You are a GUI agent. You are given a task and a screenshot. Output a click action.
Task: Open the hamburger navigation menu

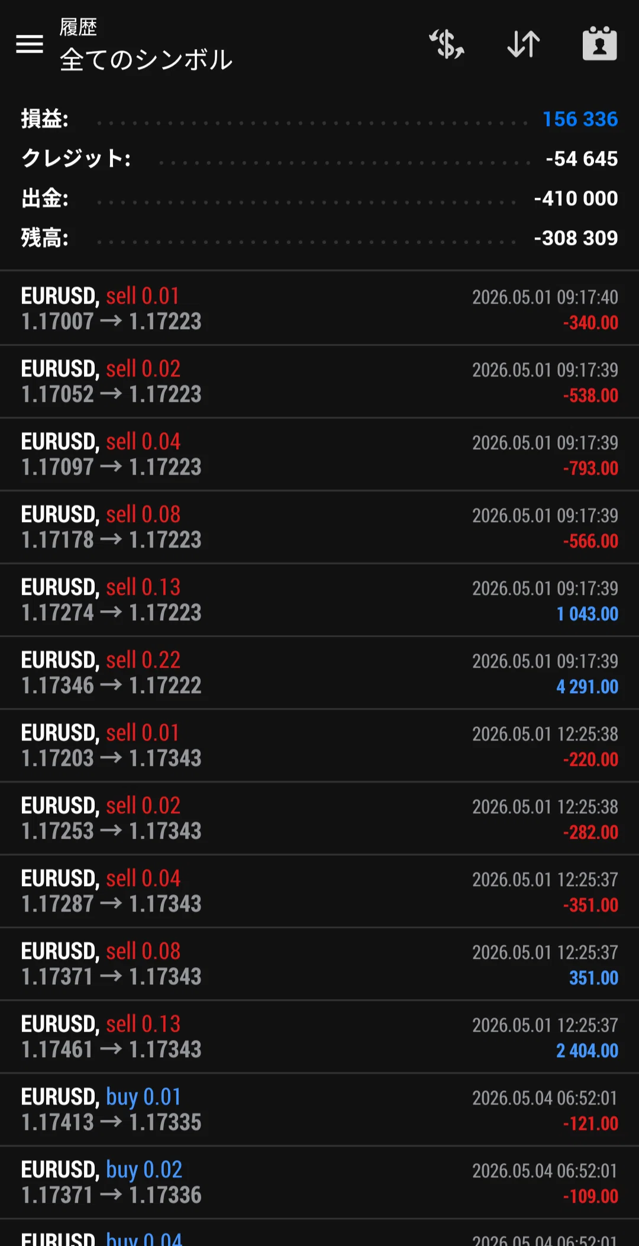point(30,44)
